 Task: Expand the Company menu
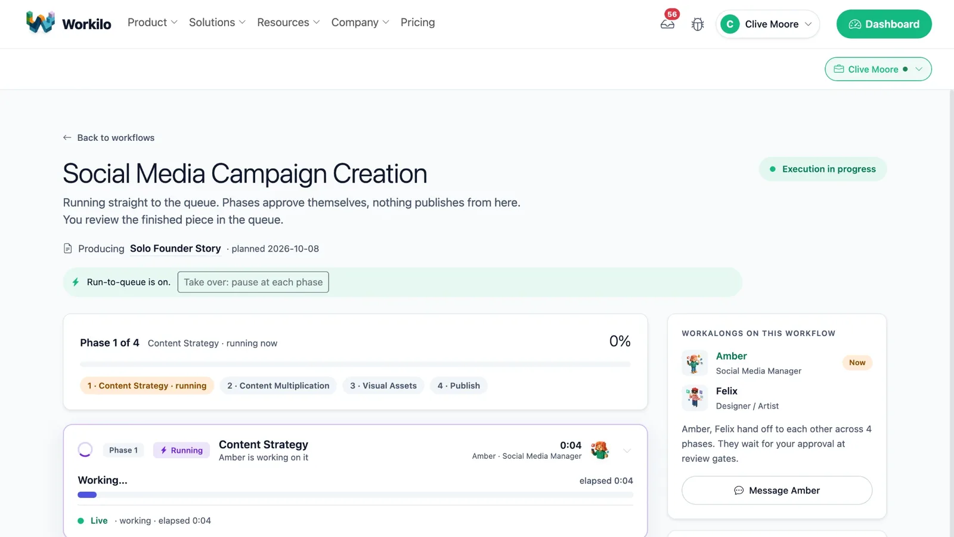pyautogui.click(x=360, y=23)
